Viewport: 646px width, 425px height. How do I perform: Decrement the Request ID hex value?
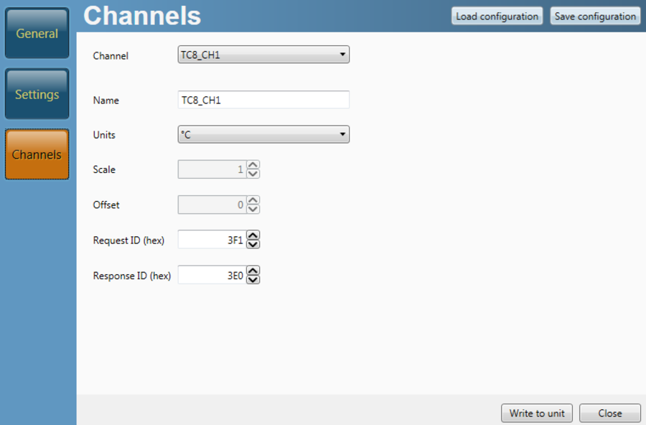[x=253, y=244]
